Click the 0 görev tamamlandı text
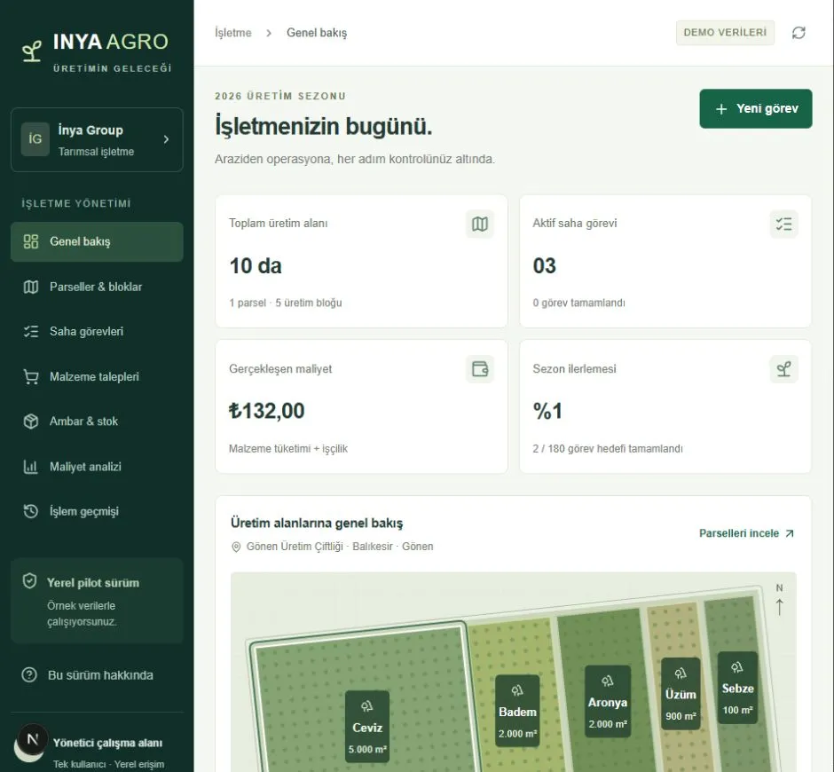This screenshot has width=834, height=772. coord(578,303)
